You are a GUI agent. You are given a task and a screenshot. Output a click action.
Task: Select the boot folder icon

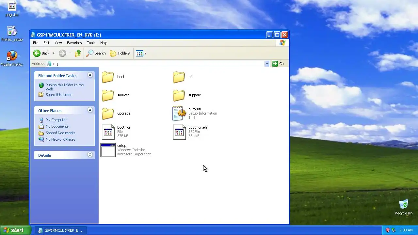pyautogui.click(x=108, y=77)
